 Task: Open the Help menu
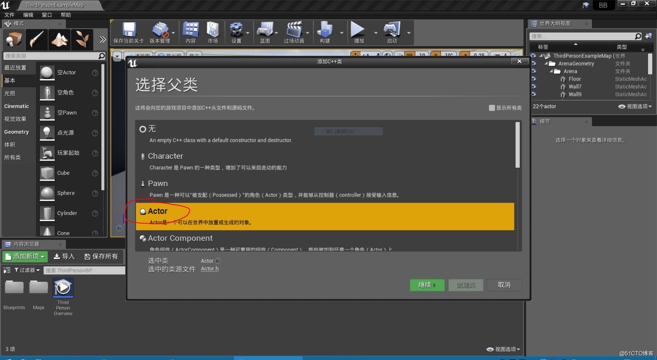coord(66,15)
